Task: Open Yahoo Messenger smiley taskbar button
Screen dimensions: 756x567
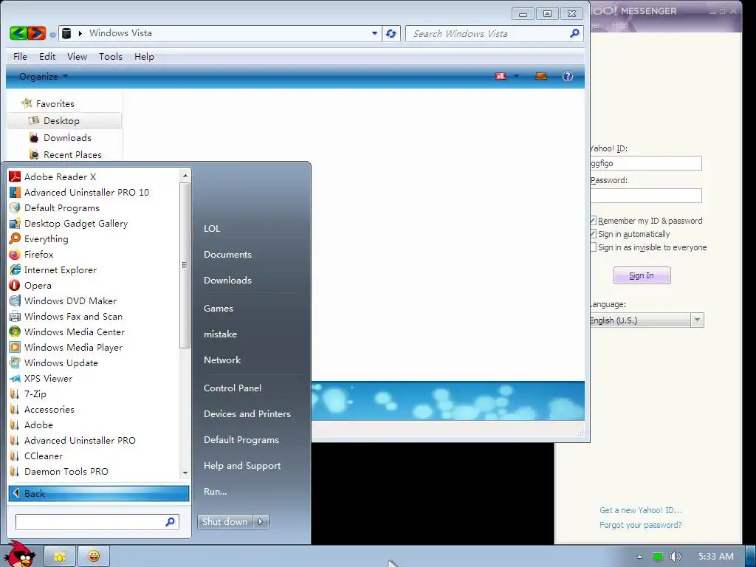Action: tap(94, 557)
